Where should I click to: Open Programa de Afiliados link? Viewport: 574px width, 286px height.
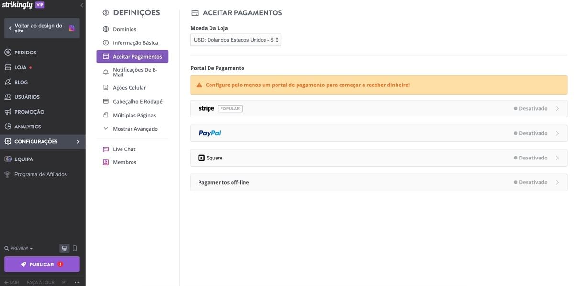tap(41, 174)
